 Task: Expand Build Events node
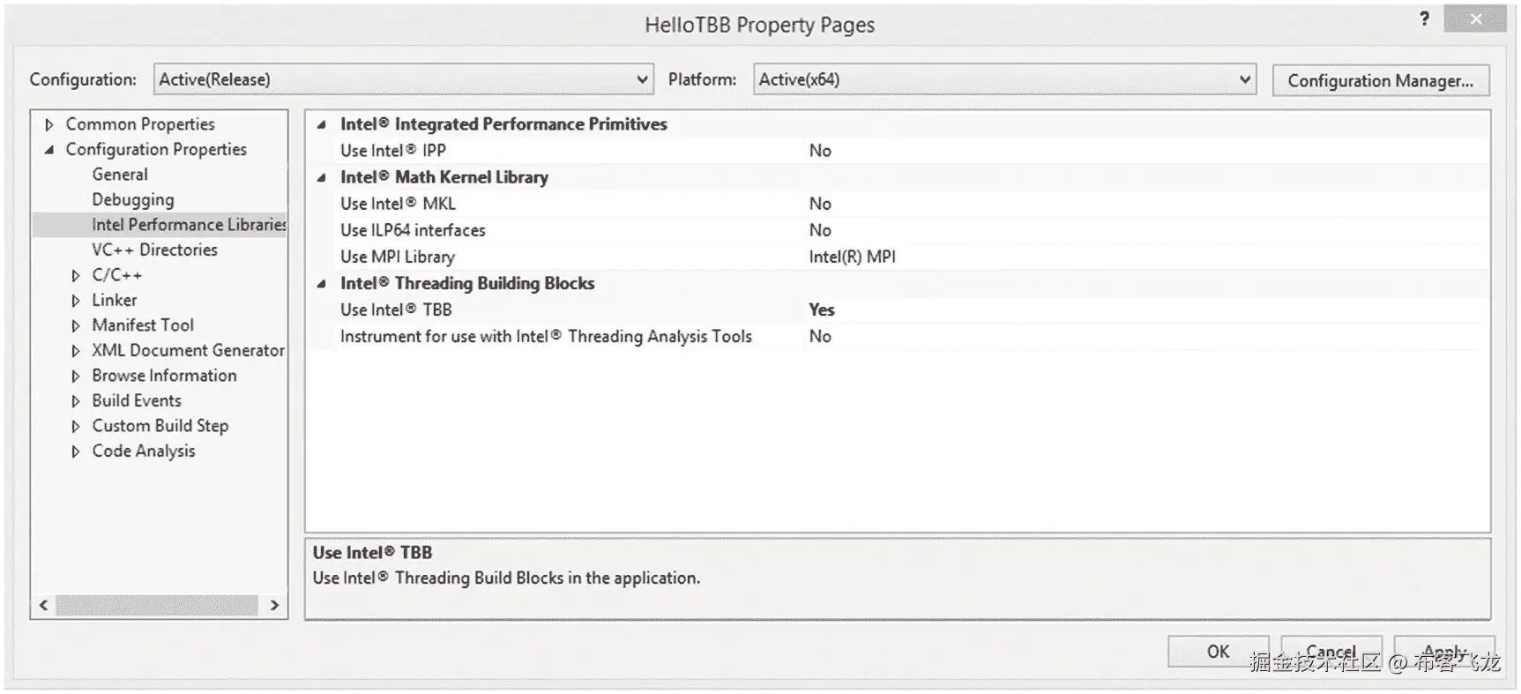click(x=76, y=401)
